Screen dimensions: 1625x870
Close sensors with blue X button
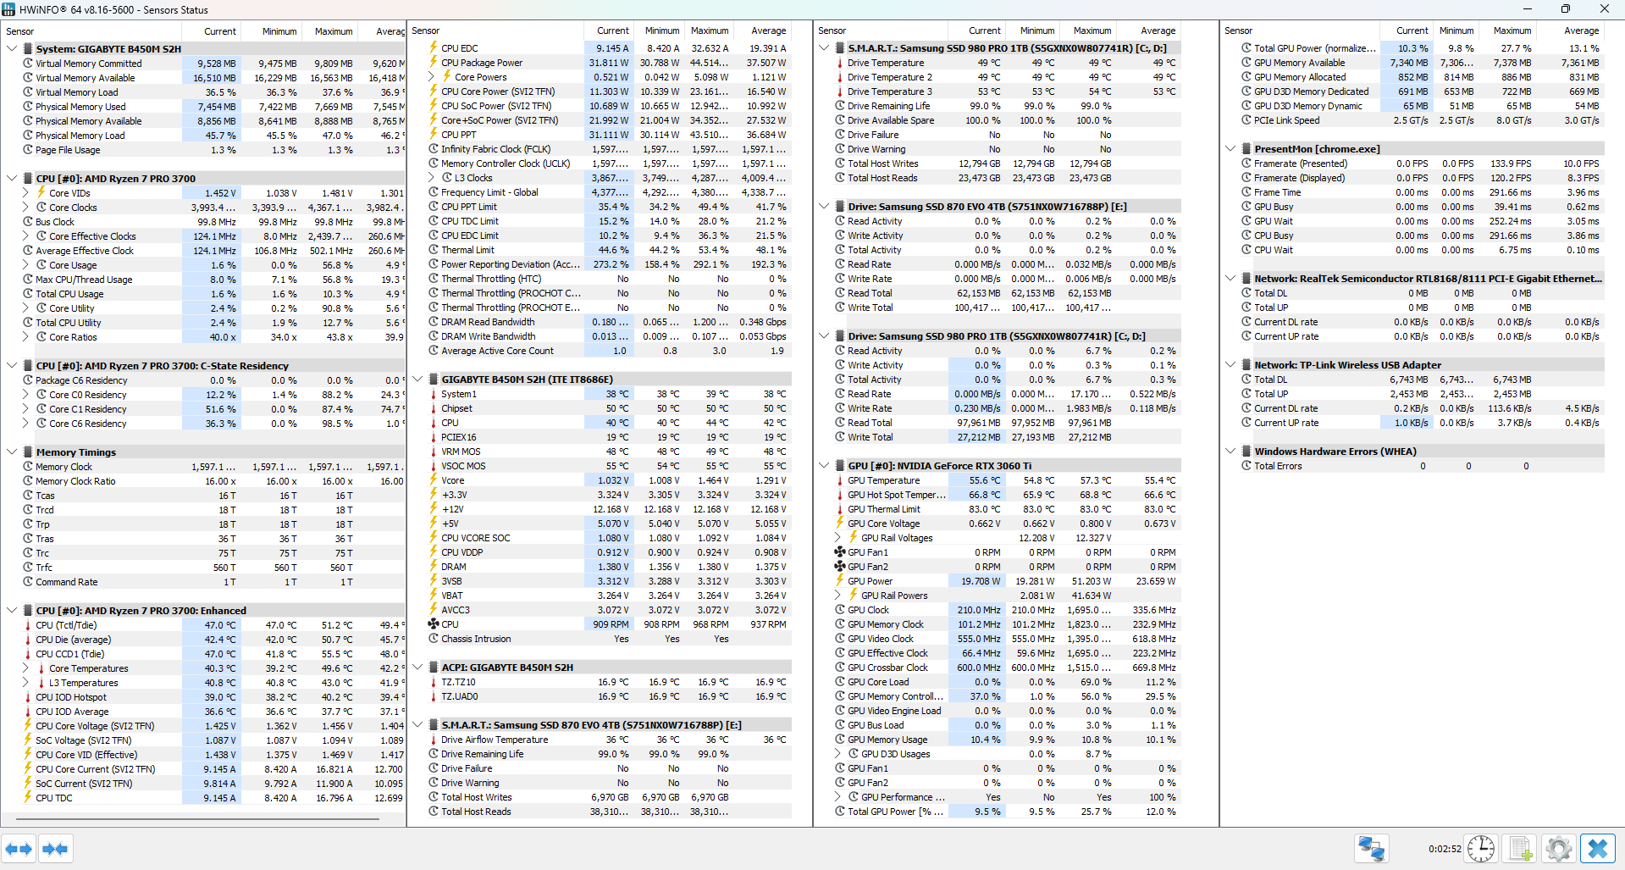1598,848
